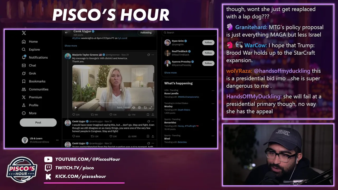
Task: Open the #NWSLChampionship hashtag
Action: [x=188, y=97]
